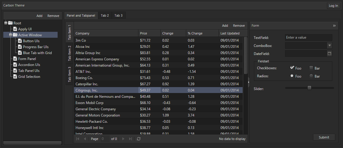Focus the ComboBox input field
The width and height of the screenshot is (343, 148).
click(306, 45)
